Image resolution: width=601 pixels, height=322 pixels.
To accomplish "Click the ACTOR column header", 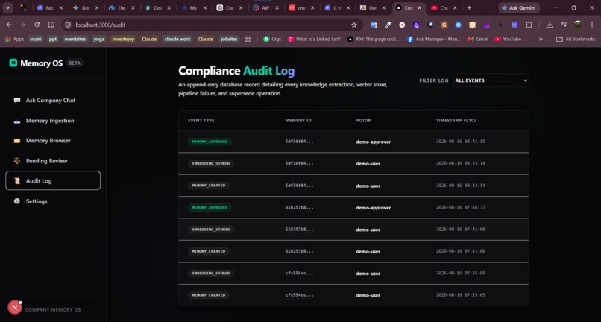I will [x=363, y=120].
